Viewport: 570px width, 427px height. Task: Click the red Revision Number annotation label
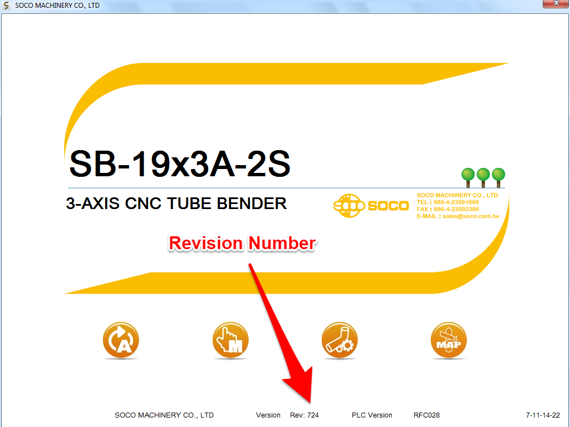[242, 244]
